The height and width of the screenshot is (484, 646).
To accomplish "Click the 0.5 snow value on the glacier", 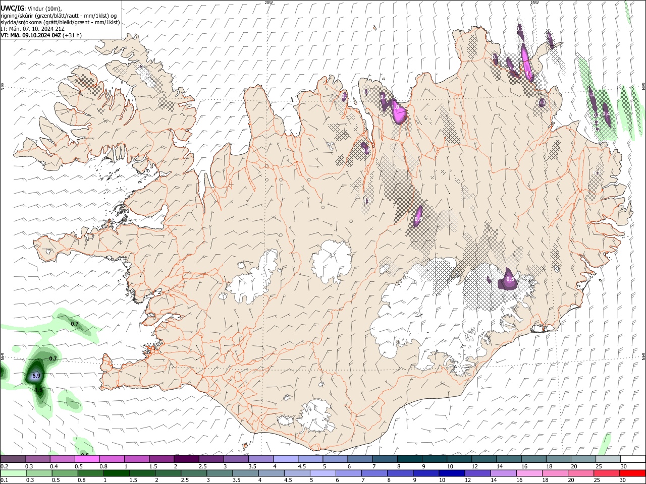I will (510, 279).
